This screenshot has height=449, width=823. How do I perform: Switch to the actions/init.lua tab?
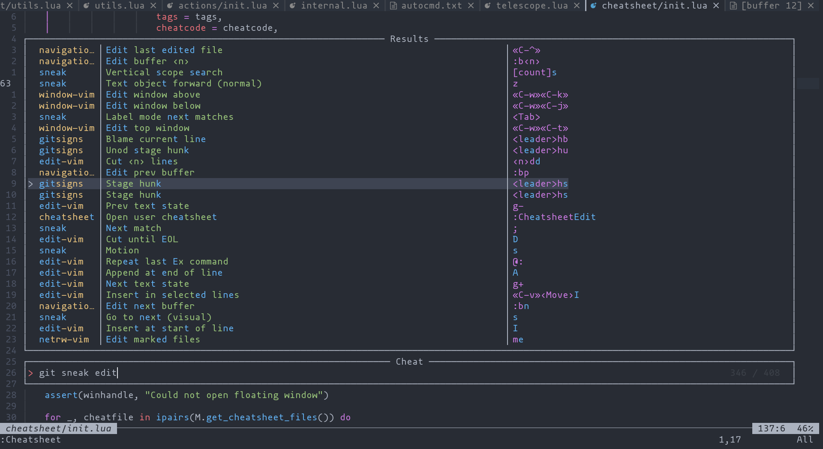point(222,6)
